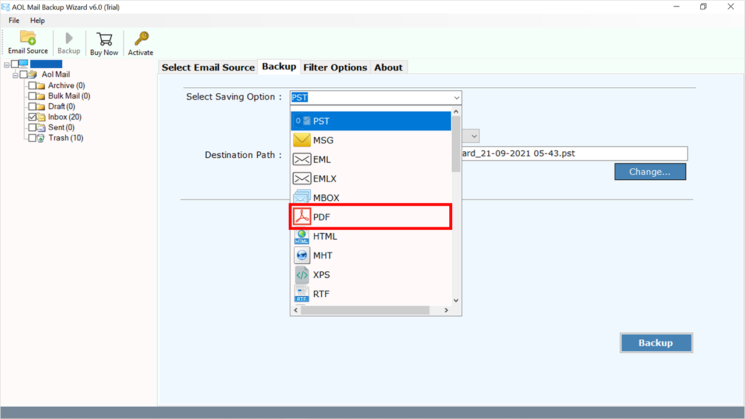Screen dimensions: 745x419
Task: Click the Activate key icon
Action: point(141,38)
